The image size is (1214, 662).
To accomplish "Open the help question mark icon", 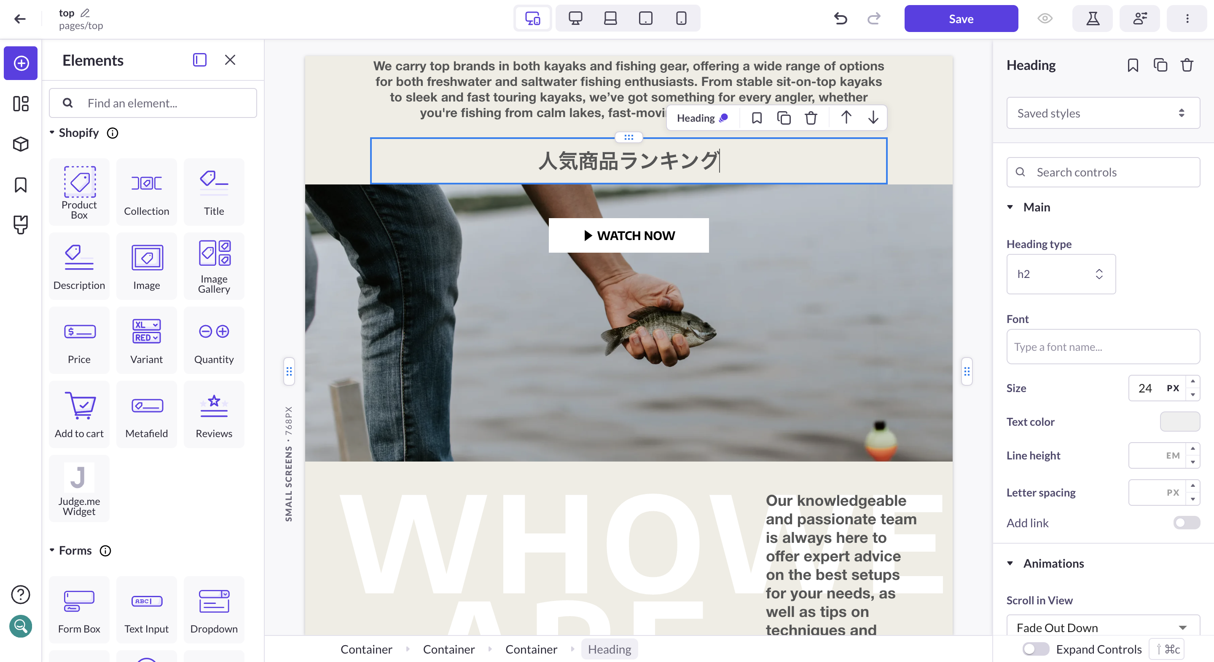I will (21, 594).
